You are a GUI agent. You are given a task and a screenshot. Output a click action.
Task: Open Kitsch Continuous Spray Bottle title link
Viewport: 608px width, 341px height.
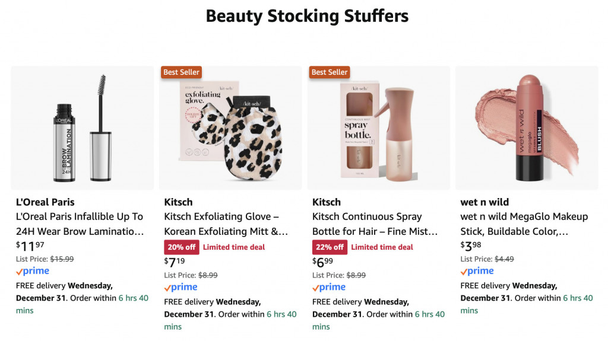point(375,224)
